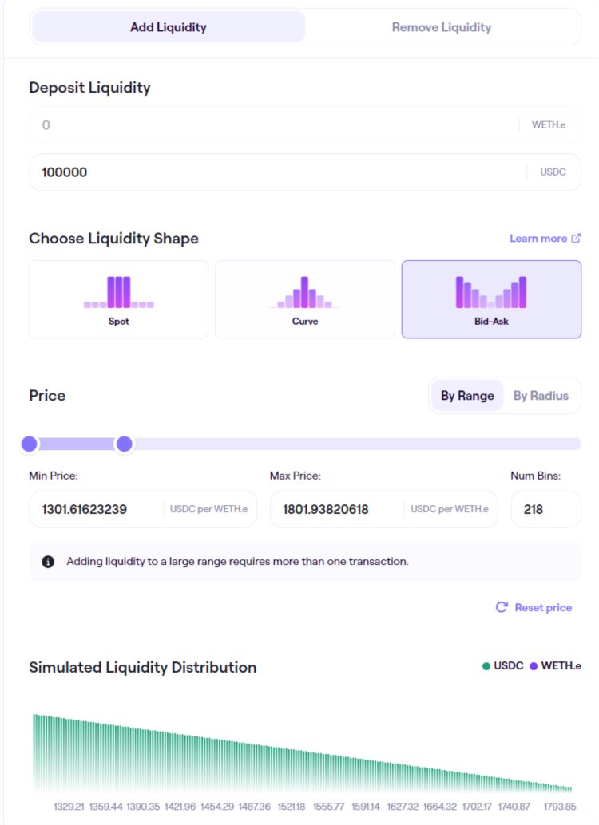Open the Learn more link
Viewport: 599px width, 825px height.
click(537, 238)
